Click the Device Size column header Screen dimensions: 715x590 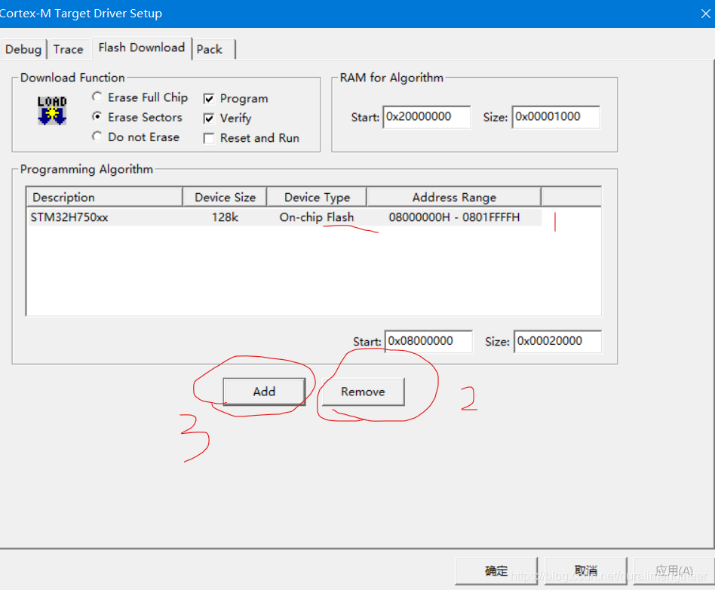click(225, 197)
